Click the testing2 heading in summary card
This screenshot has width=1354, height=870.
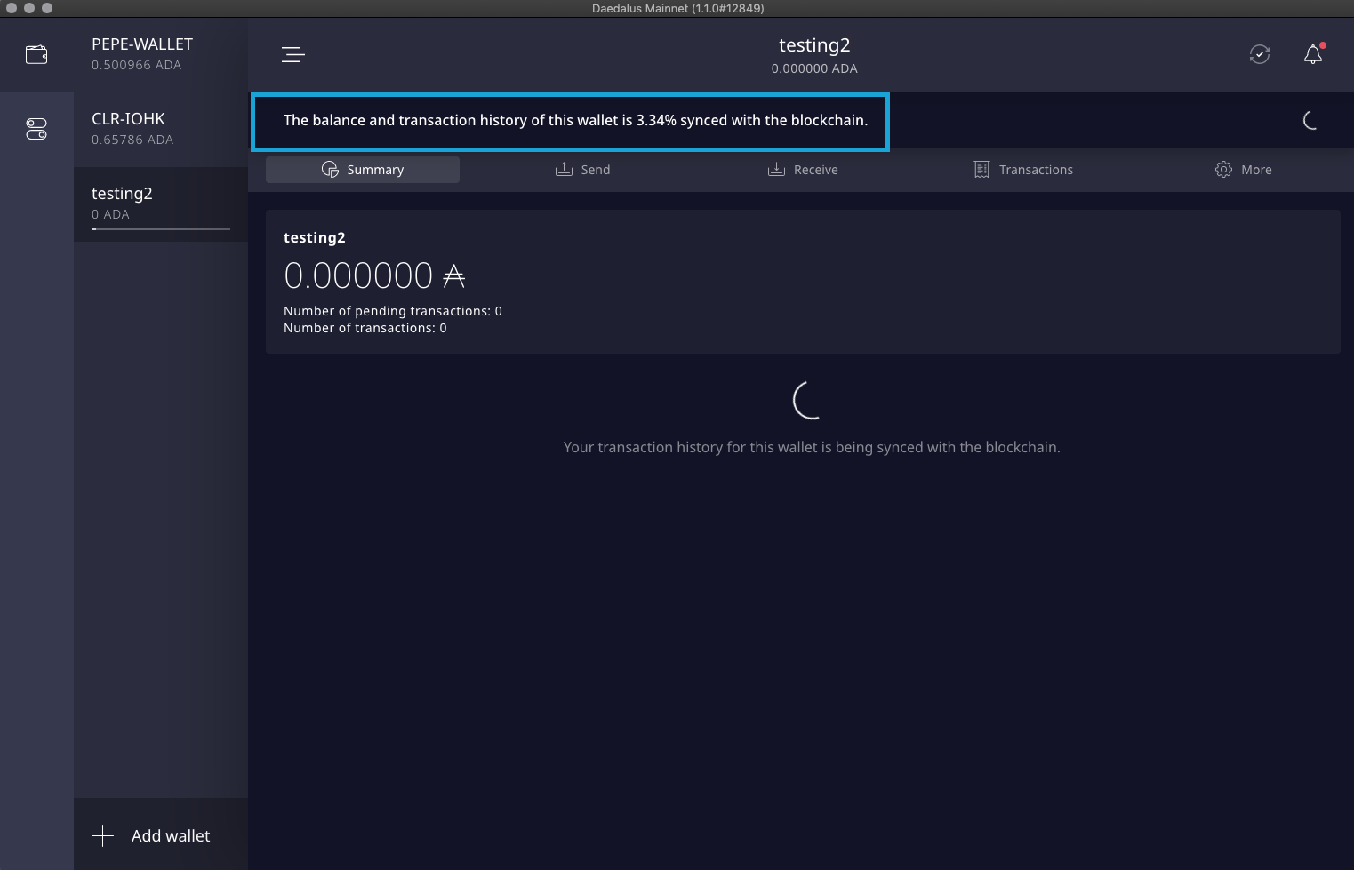click(x=315, y=237)
